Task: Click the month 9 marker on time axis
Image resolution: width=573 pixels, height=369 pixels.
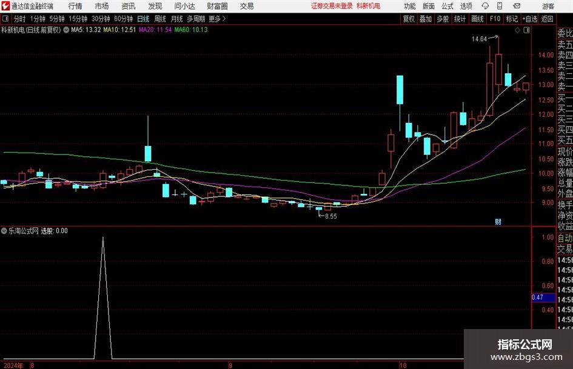Action: coord(230,365)
